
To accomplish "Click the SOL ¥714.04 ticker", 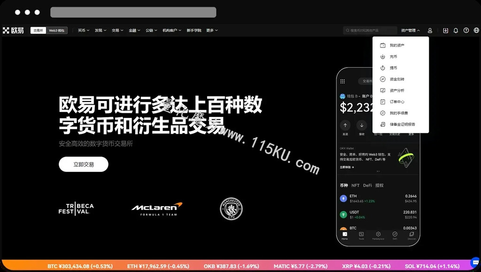I will [432, 266].
